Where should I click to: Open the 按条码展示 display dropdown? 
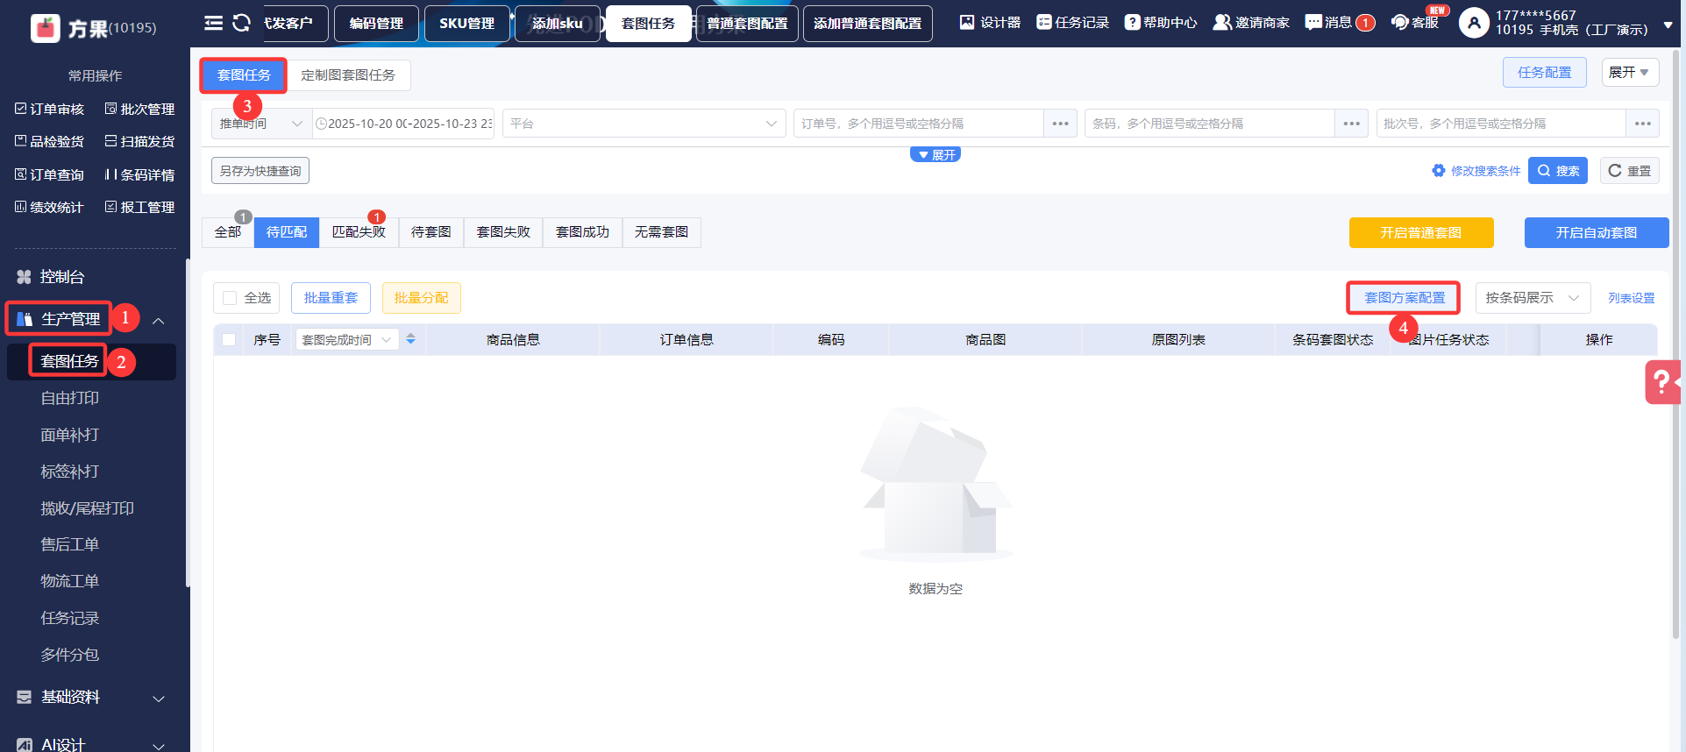click(x=1532, y=298)
